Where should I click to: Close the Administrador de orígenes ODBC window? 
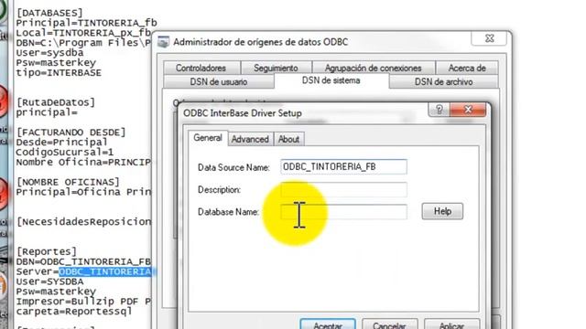(490, 38)
